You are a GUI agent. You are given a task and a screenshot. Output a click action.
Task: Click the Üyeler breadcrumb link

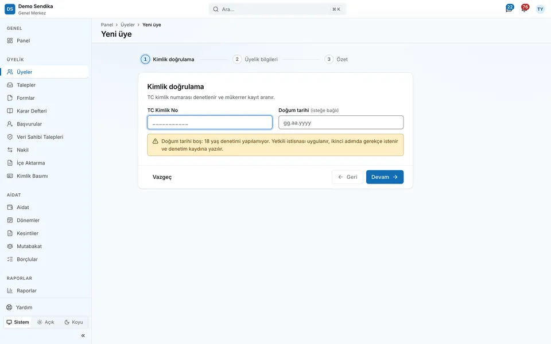[127, 25]
